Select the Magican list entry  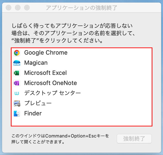pyautogui.click(x=82, y=63)
